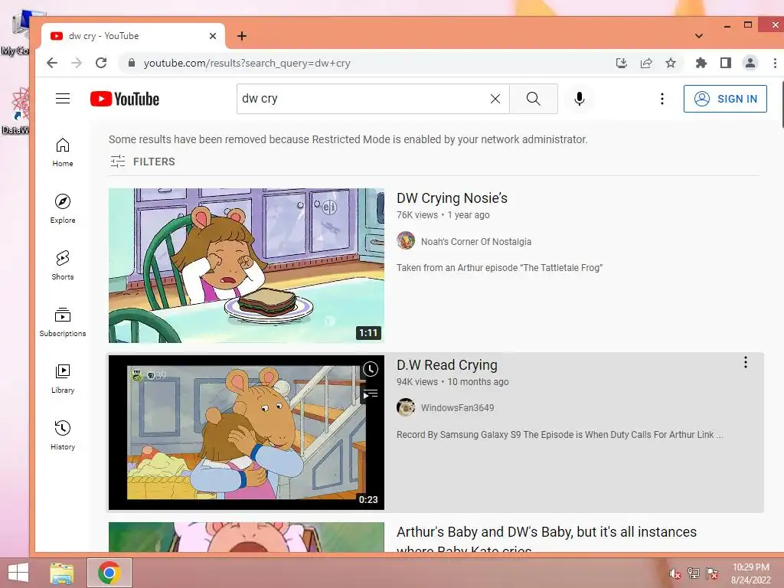Screen dimensions: 784x588
Task: Clear the search box with the X icon
Action: pos(495,99)
